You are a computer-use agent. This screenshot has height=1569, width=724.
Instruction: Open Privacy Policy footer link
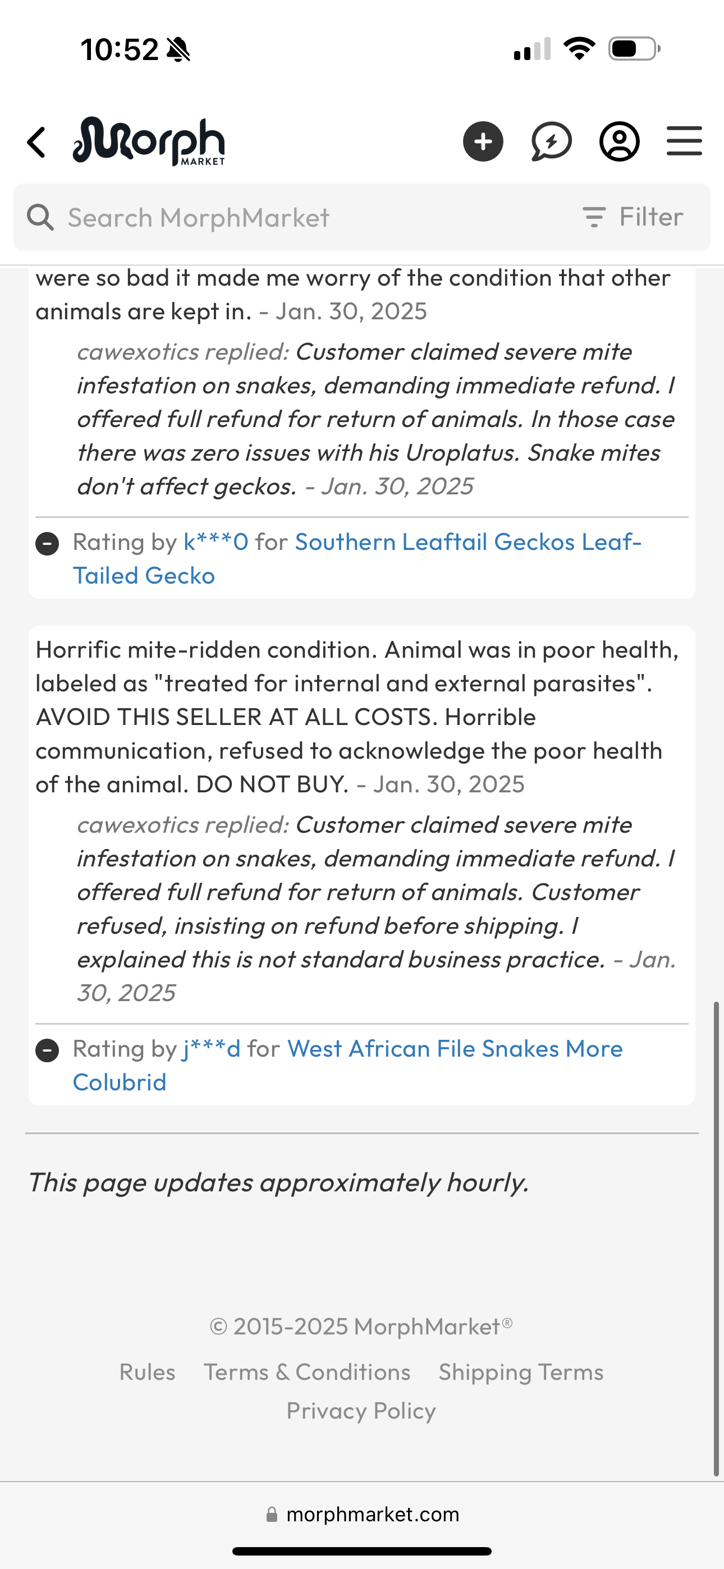point(361,1411)
